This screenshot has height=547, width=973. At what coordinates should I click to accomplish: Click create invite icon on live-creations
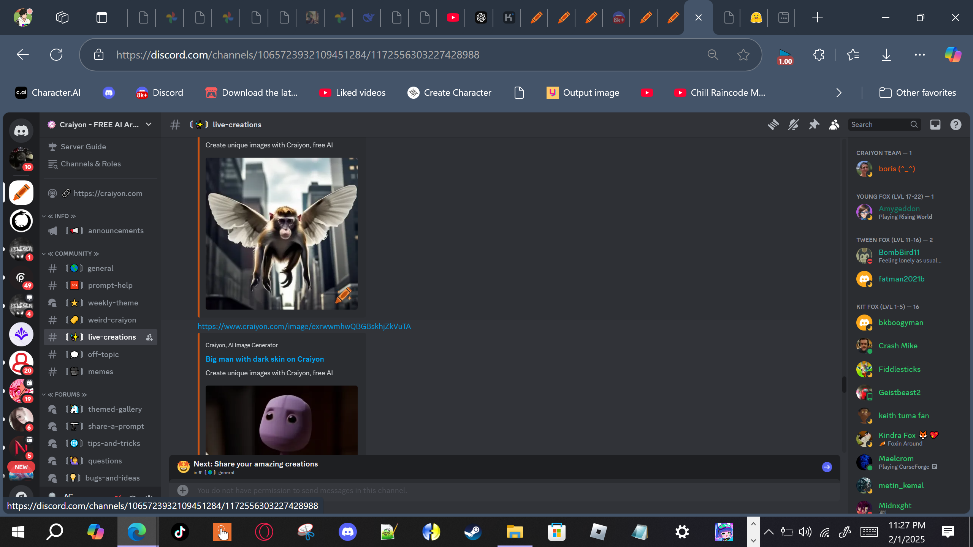tap(149, 337)
